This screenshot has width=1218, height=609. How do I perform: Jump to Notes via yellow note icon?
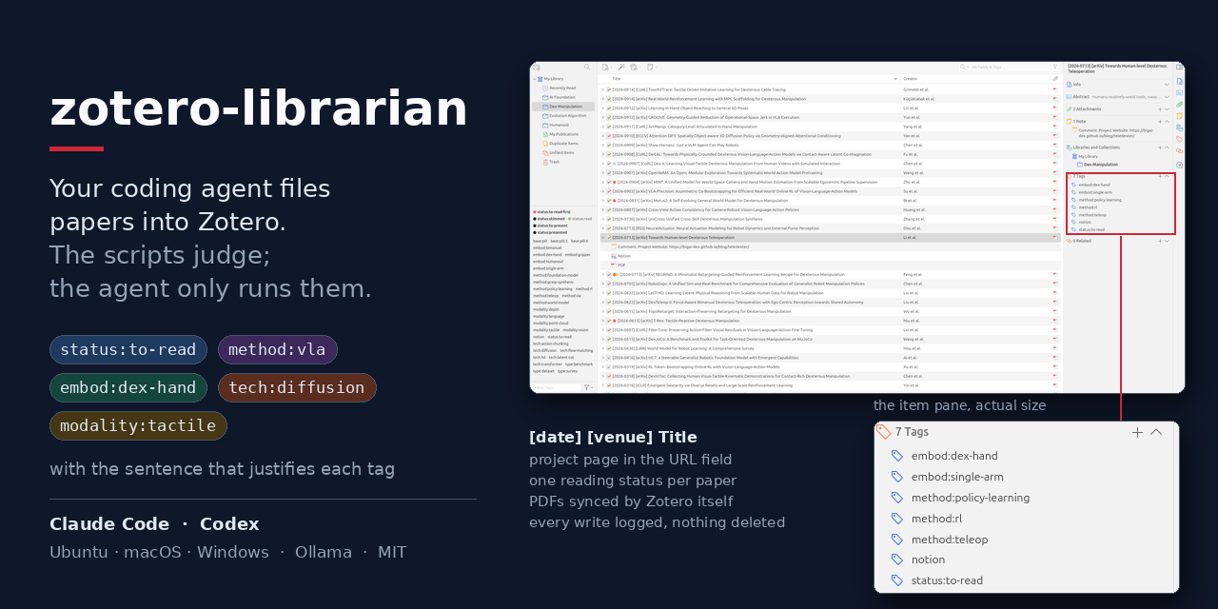click(1179, 116)
